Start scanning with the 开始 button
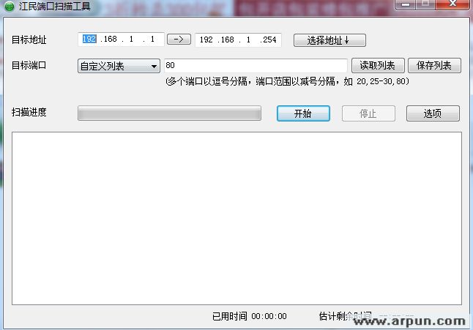 coord(303,113)
